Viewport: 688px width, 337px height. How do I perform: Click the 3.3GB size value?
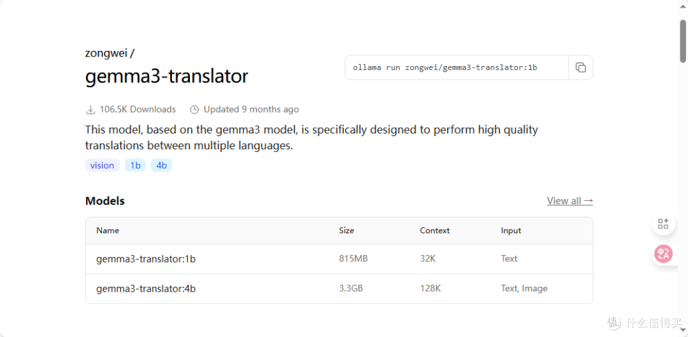[351, 288]
